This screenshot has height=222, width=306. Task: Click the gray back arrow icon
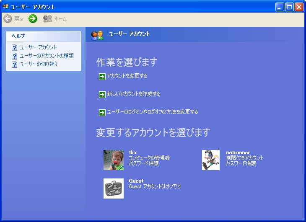8,19
